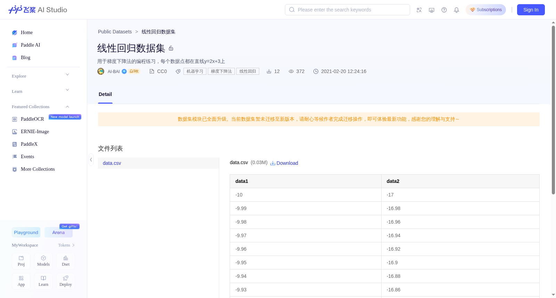Click the PaddleX collection icon

coord(15,144)
